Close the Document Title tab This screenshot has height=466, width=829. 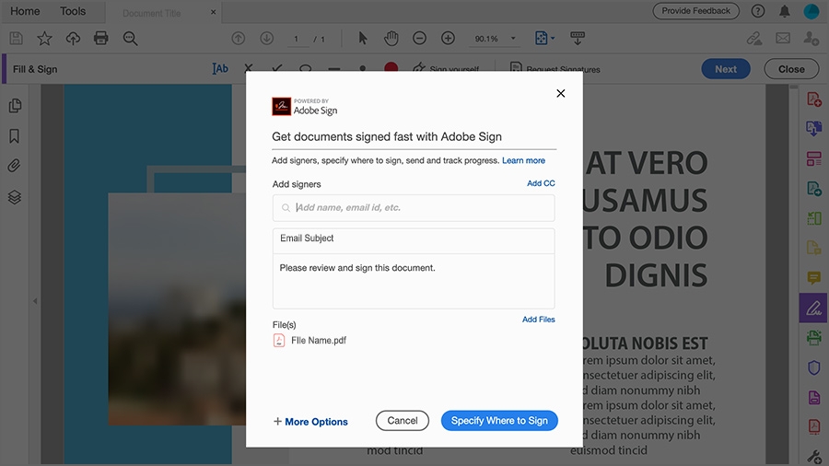[x=213, y=12]
